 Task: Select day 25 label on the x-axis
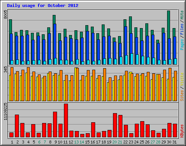click(x=142, y=142)
